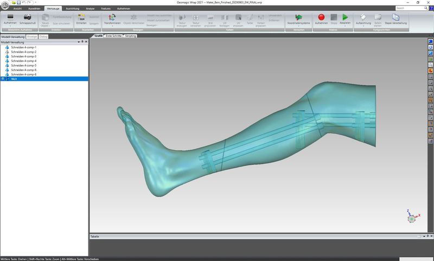This screenshot has width=434, height=261.
Task: Click the Einheiten tool in ribbon
Action: [x=81, y=18]
